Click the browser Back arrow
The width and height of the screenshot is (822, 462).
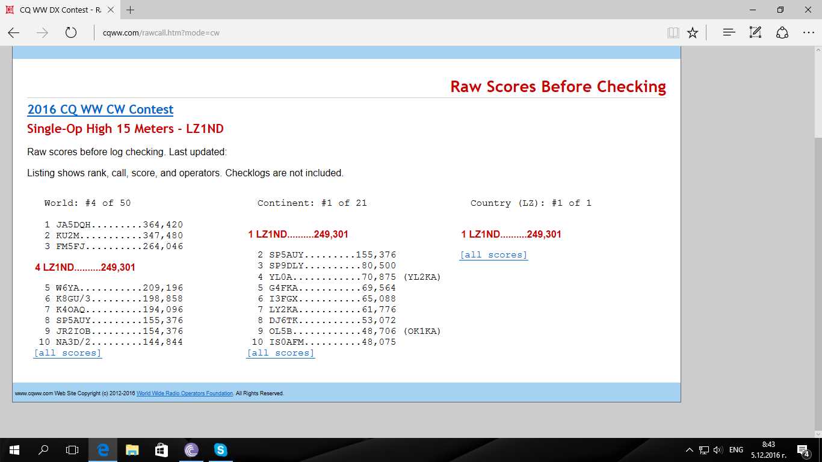click(13, 32)
